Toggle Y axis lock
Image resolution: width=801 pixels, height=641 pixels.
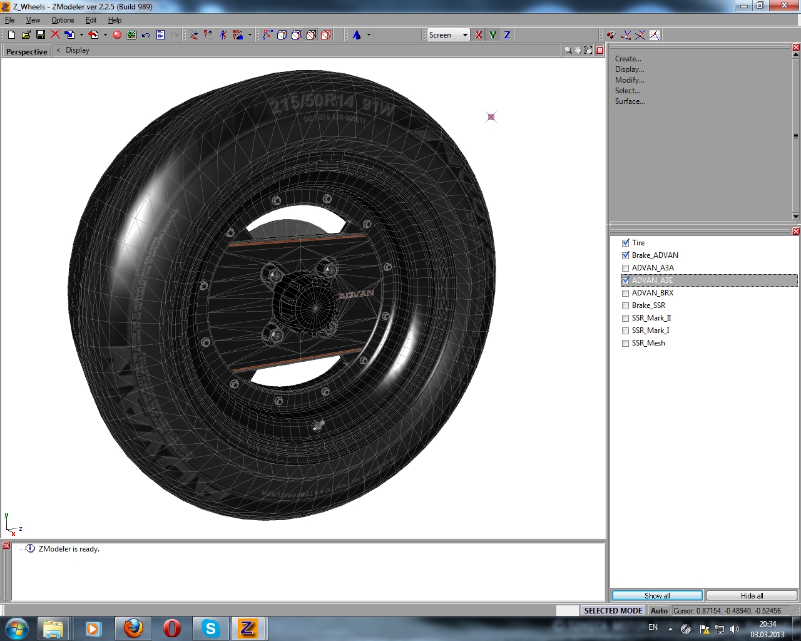(493, 35)
